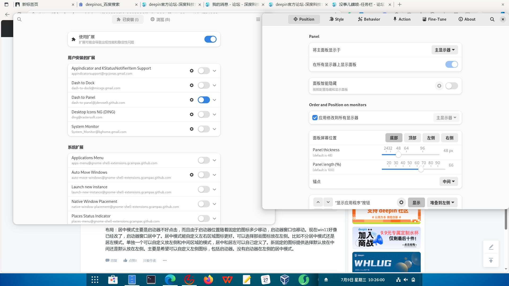Image resolution: width=509 pixels, height=286 pixels.
Task: Open settings gear for AppIndicator extension
Action: tap(192, 71)
